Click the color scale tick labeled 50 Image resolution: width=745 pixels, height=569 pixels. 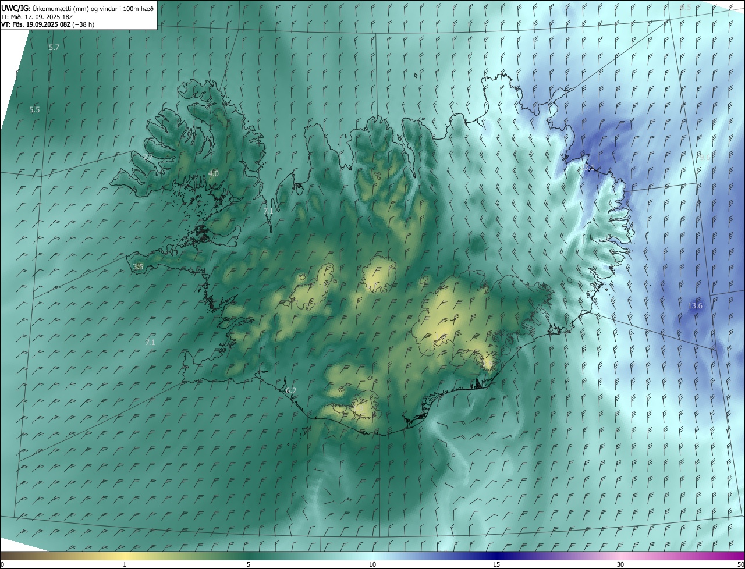740,564
